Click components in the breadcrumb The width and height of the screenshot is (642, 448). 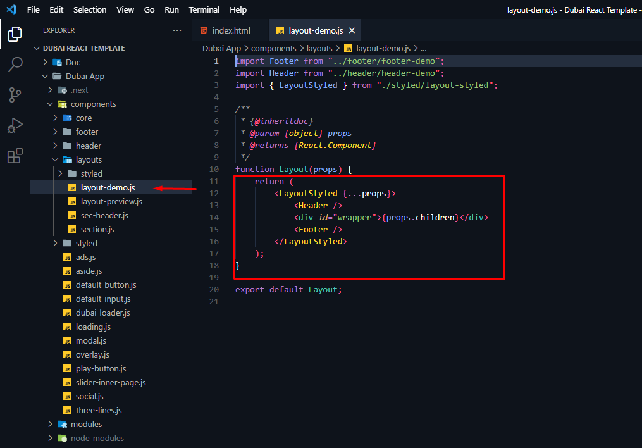click(x=273, y=48)
